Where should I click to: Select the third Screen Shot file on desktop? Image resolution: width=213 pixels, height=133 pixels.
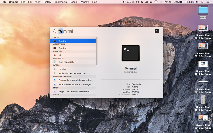pyautogui.click(x=203, y=68)
